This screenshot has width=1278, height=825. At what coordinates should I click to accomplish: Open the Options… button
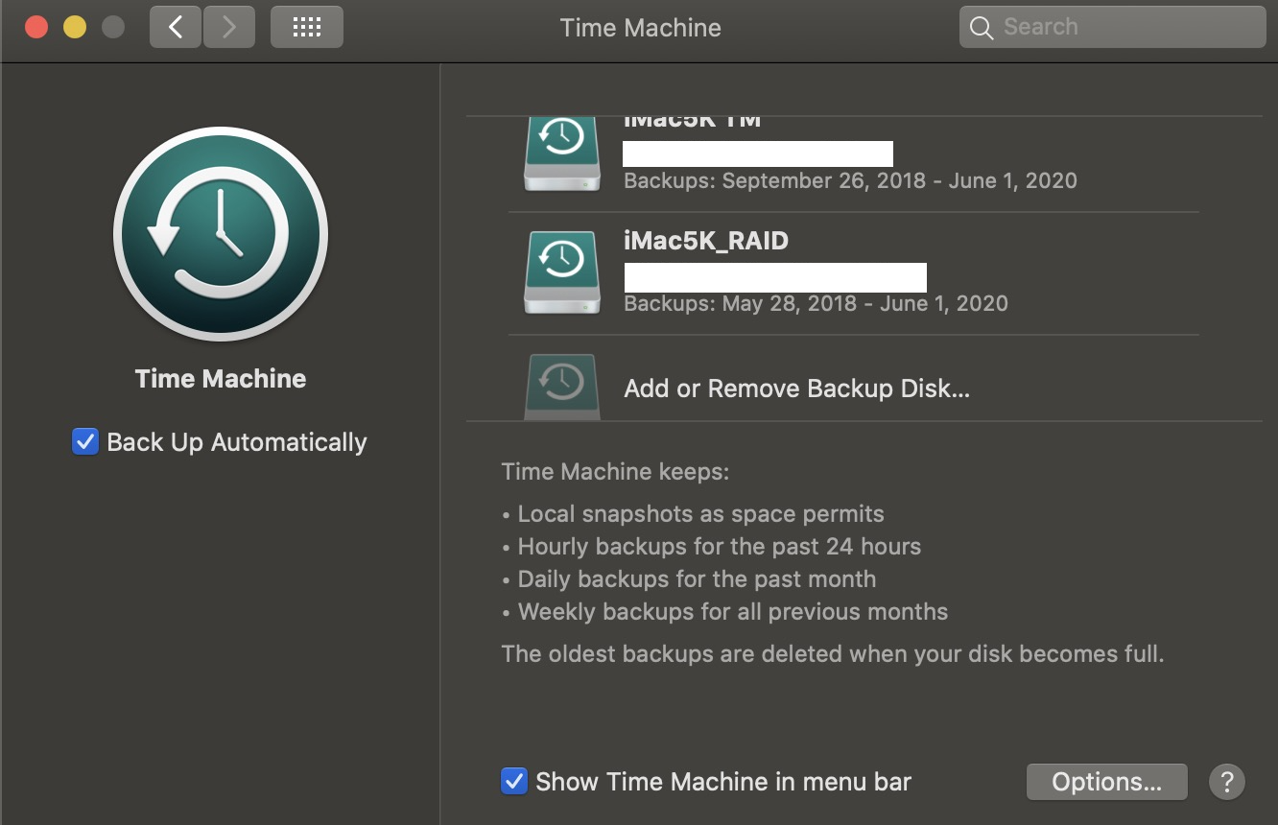pyautogui.click(x=1106, y=782)
